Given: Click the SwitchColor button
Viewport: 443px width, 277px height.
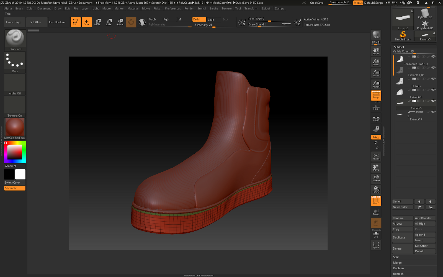Looking at the screenshot, I should 15,183.
